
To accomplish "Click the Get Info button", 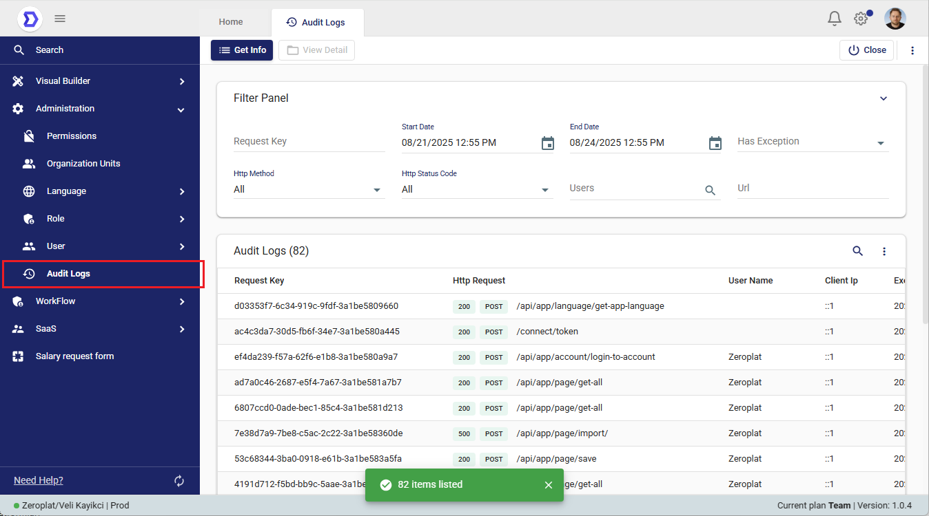I will [242, 50].
